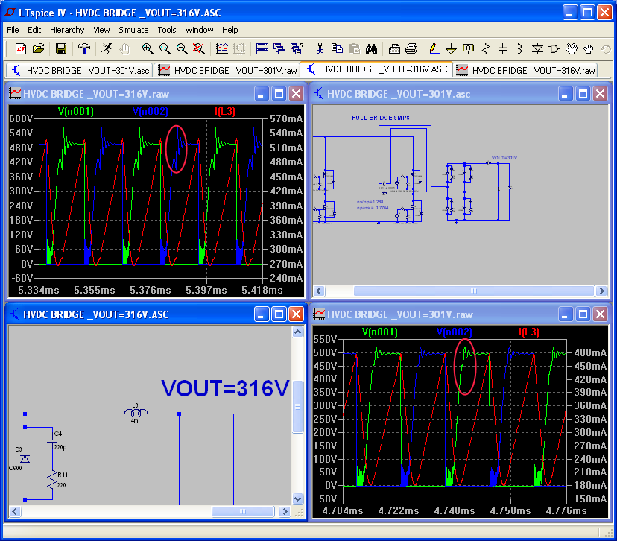Open the Window menu
Screen dimensions: 617x541
199,30
